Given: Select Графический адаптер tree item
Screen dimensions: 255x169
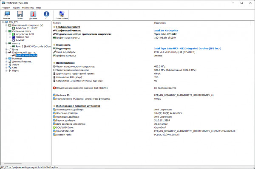Looking at the screenshot, I should [x=24, y=53].
